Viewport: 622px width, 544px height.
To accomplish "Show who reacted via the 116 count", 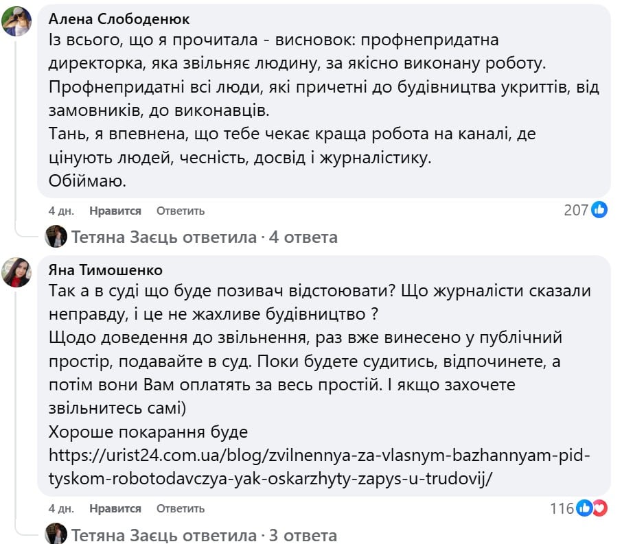I will (562, 508).
